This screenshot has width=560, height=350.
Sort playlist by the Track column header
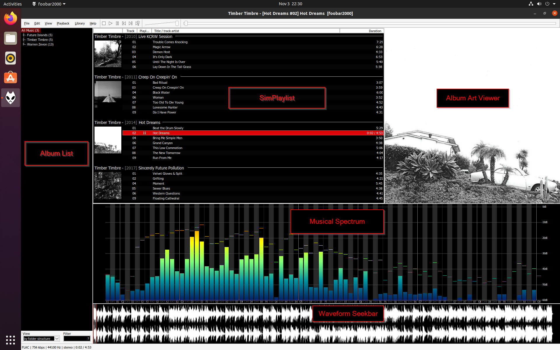(130, 31)
